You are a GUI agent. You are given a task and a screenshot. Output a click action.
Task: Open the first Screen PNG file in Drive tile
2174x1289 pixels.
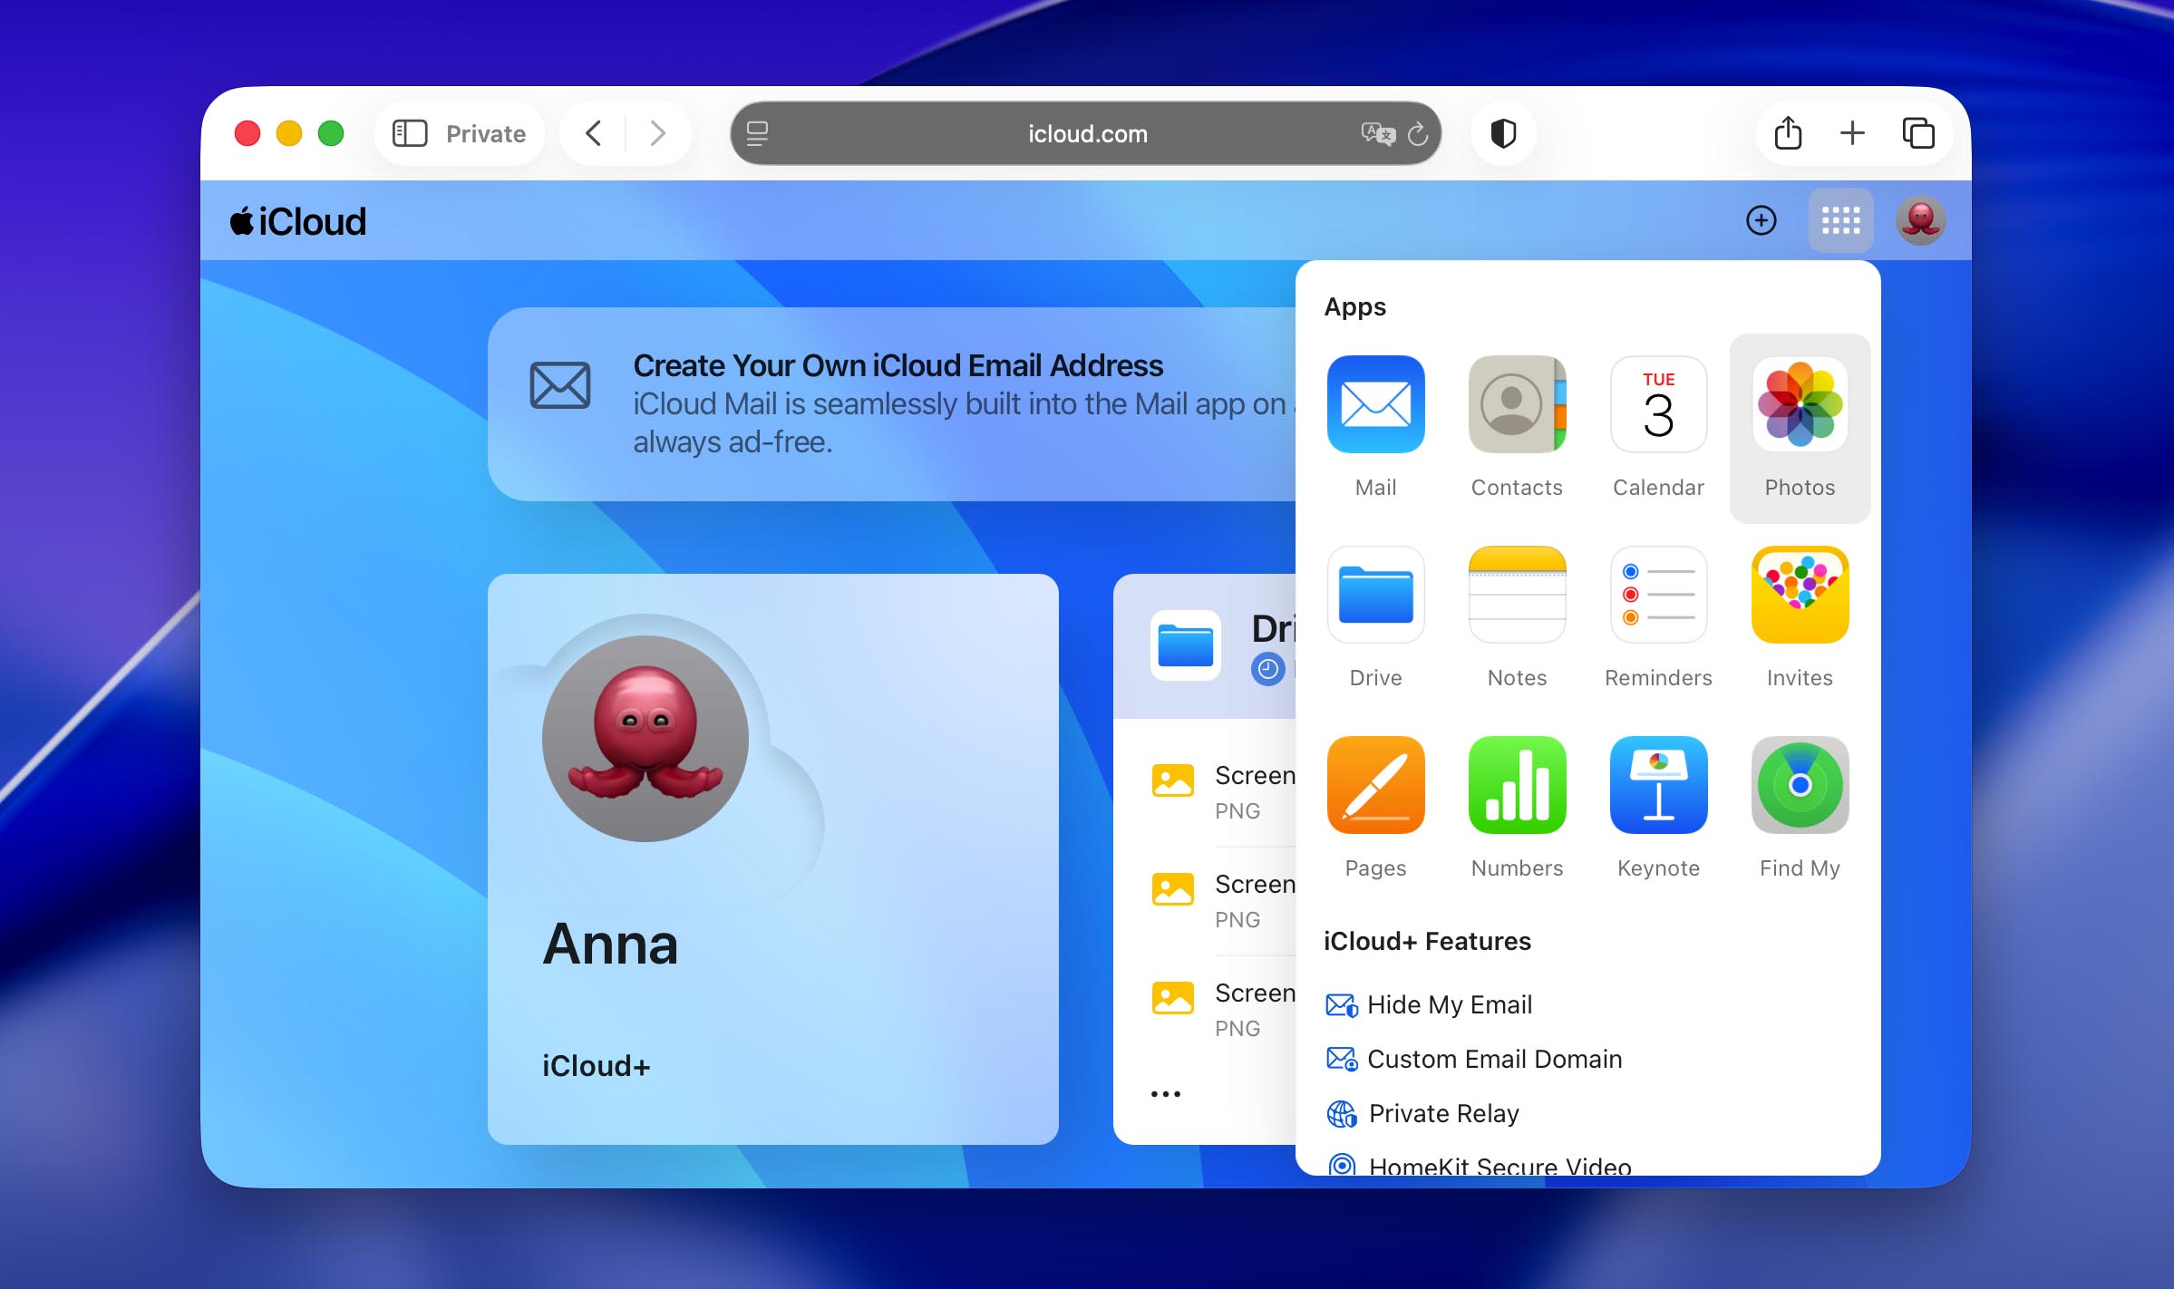1223,791
